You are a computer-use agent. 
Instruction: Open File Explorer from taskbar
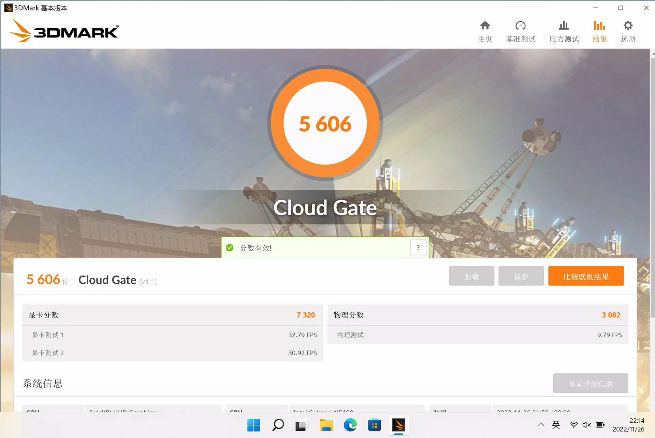[x=326, y=425]
